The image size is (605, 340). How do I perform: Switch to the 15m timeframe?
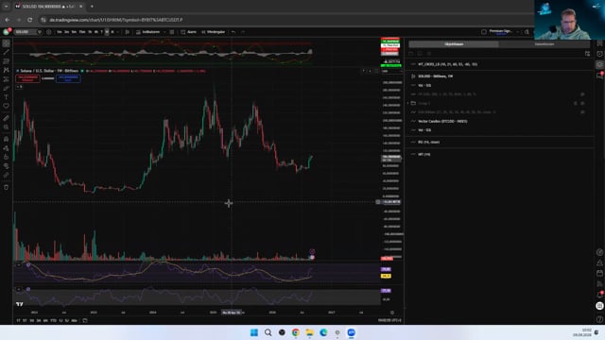pyautogui.click(x=82, y=32)
